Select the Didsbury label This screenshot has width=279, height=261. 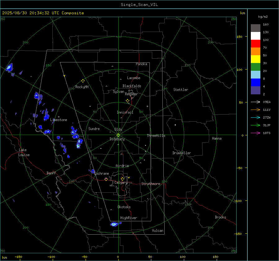click(x=117, y=139)
